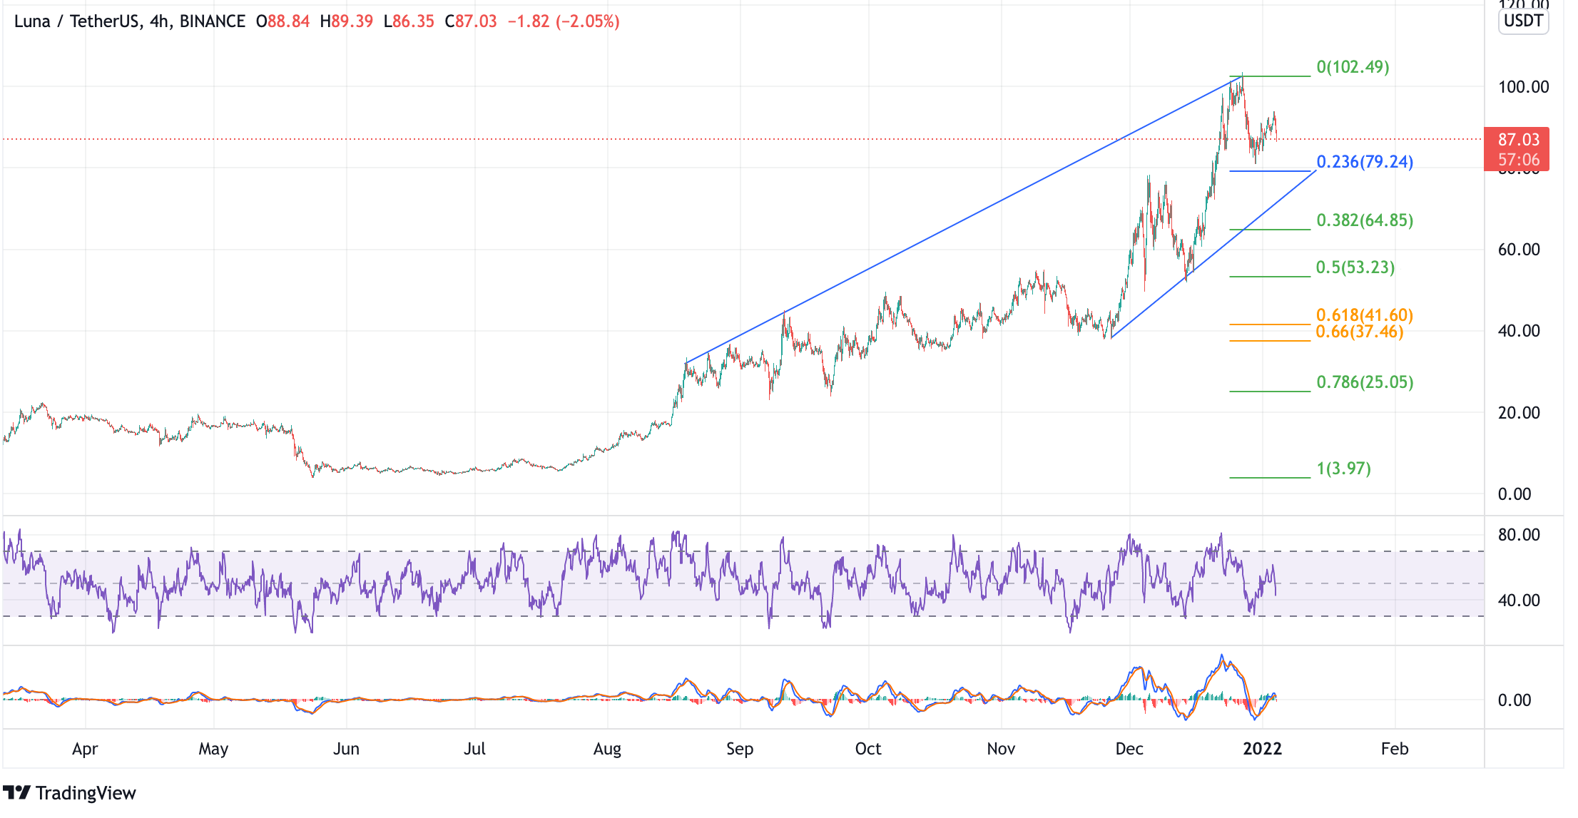Click the 100.00 price scale label
This screenshot has height=818, width=1578.
click(x=1523, y=87)
